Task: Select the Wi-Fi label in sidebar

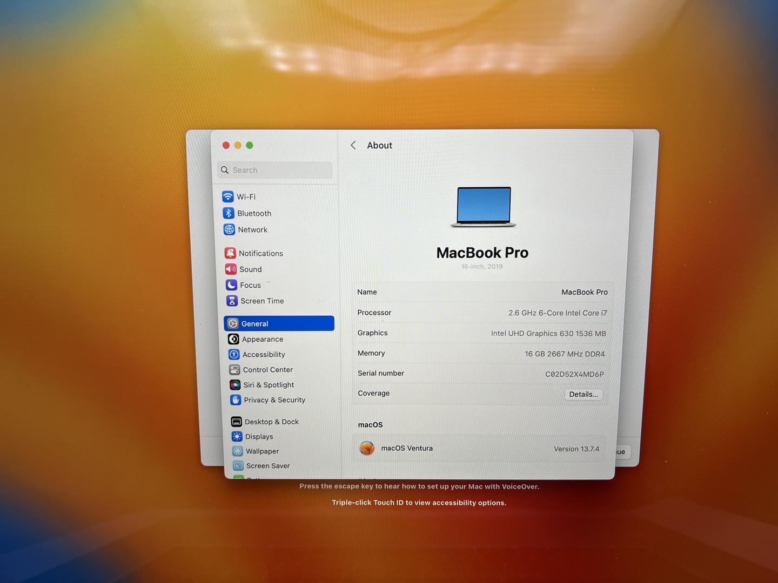Action: coord(246,197)
